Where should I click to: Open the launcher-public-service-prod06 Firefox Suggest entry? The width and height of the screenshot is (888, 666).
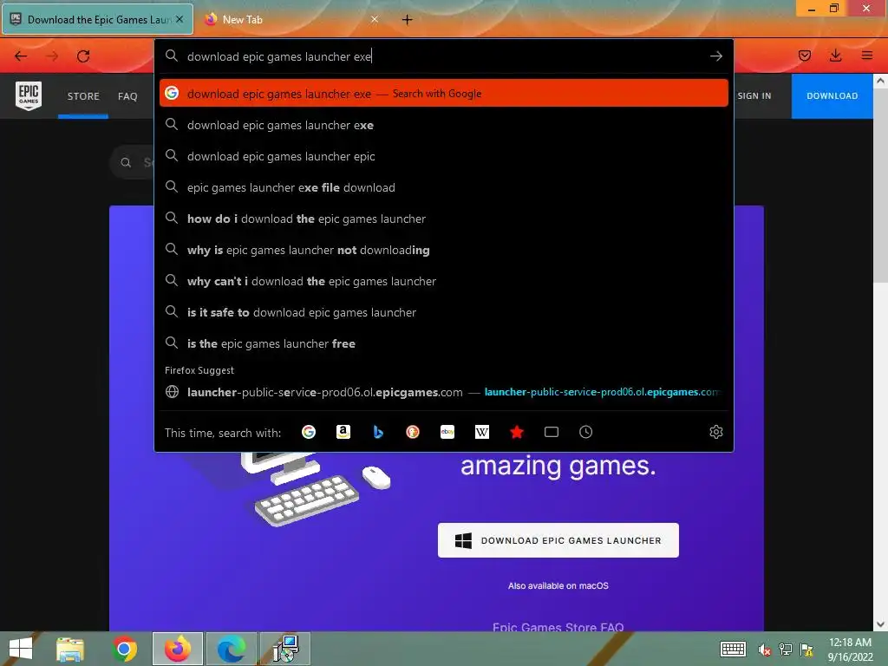(x=443, y=392)
